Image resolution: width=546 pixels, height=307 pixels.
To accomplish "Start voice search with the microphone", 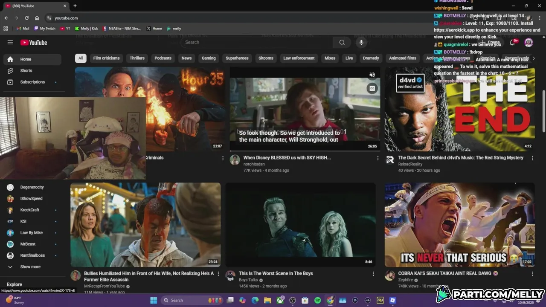I will (361, 42).
